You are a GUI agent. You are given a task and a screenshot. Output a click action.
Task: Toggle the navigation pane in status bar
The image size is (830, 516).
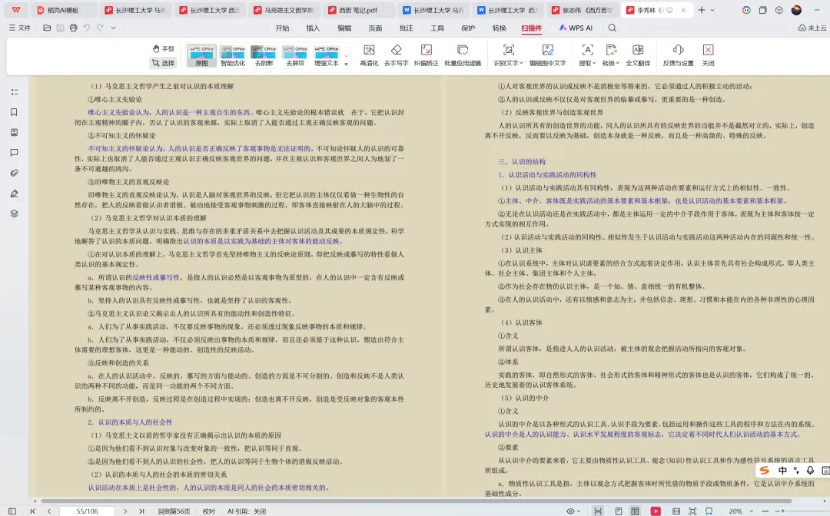pyautogui.click(x=12, y=511)
